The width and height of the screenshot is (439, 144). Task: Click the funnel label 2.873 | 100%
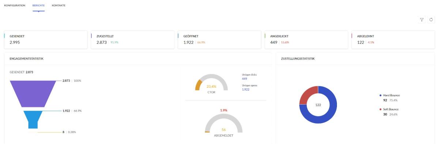click(72, 80)
